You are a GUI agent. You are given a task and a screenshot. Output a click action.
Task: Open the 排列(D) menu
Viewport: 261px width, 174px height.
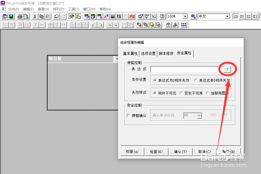point(59,9)
